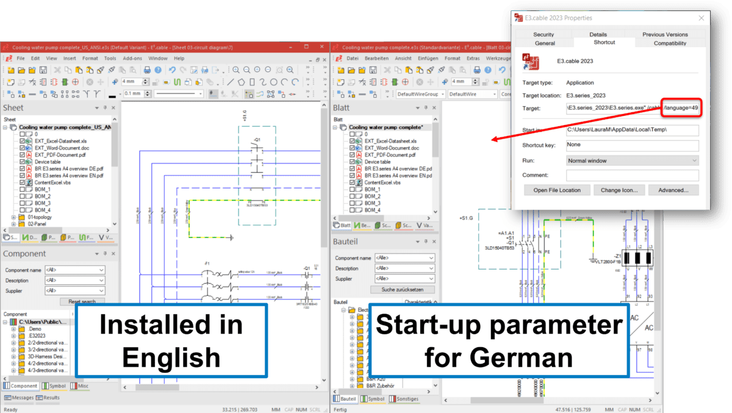This screenshot has width=732, height=413.
Task: Switch to the Security tab in Properties
Action: (x=544, y=35)
